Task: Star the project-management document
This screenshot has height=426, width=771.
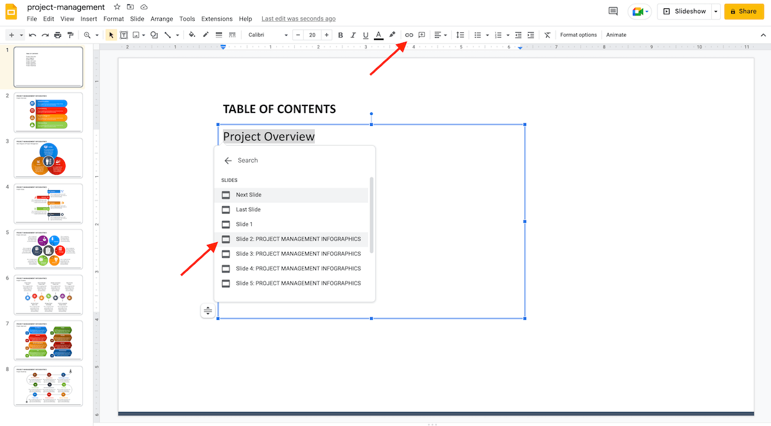Action: 116,6
